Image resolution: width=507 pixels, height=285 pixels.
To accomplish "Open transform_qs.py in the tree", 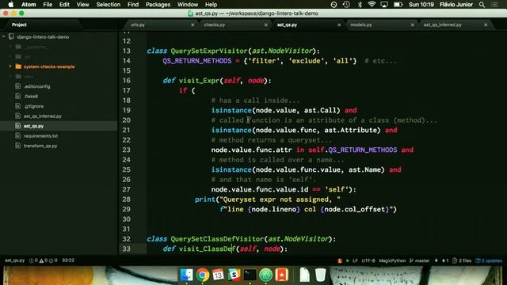I will tap(40, 146).
